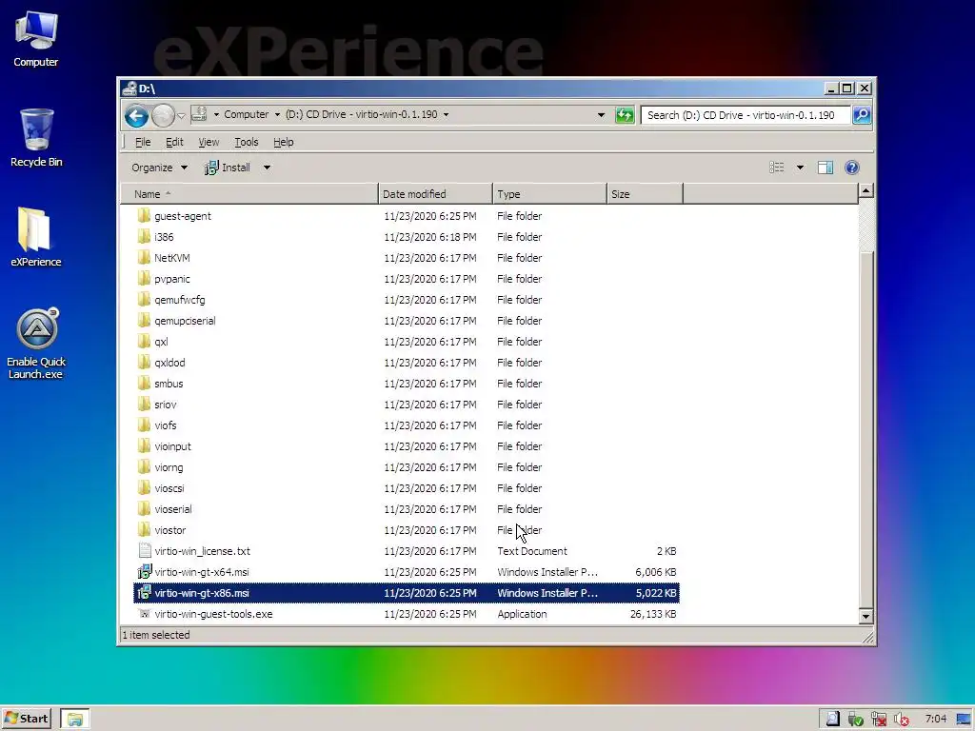Open the eXPerience folder on desktop
Image resolution: width=975 pixels, height=731 pixels.
click(x=35, y=237)
